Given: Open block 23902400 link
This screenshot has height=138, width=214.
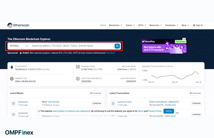Looking at the screenshot, I should click(x=23, y=102).
